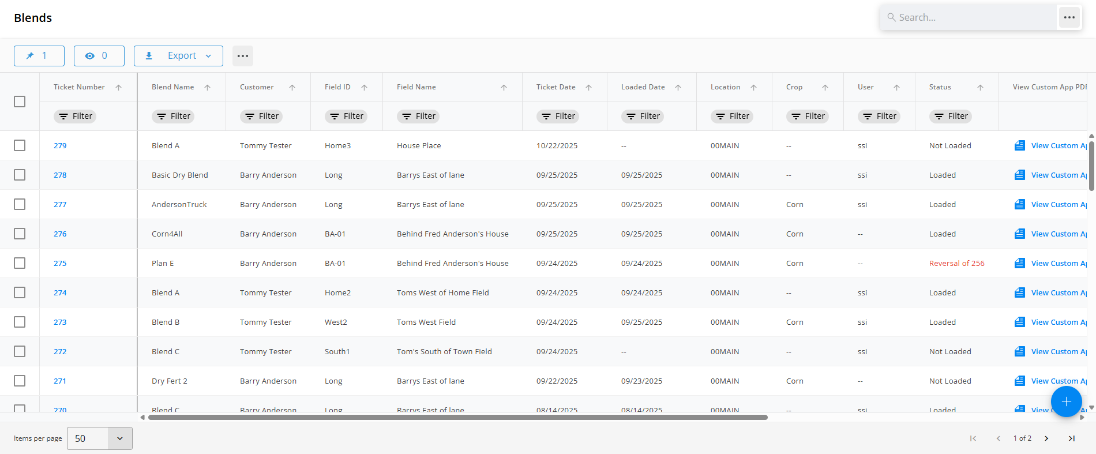Open the toolbar more options menu
Viewport: 1096px width, 454px height.
[243, 56]
